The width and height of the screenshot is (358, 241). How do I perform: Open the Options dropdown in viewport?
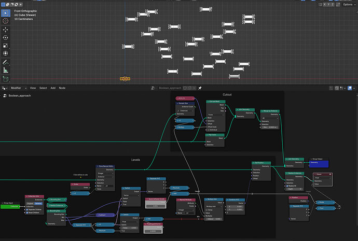tap(349, 4)
